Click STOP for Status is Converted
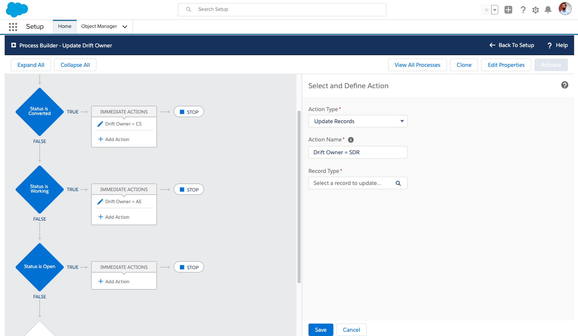Viewport: 578px width, 336px height. click(189, 112)
